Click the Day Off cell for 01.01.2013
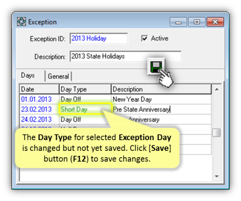The image size is (241, 201). (x=85, y=99)
